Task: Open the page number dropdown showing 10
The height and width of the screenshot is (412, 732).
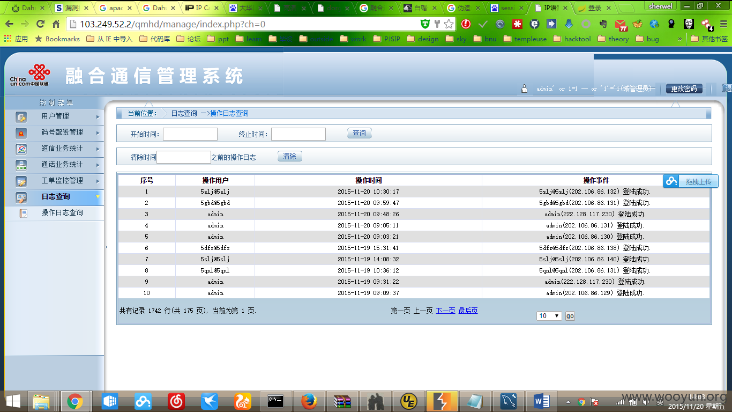Action: (549, 316)
